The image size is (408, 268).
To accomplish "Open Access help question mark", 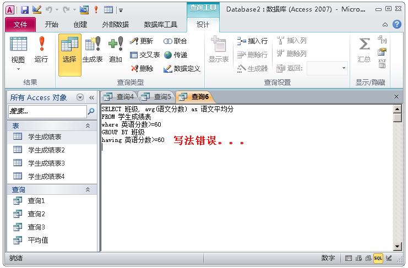I will click(397, 24).
